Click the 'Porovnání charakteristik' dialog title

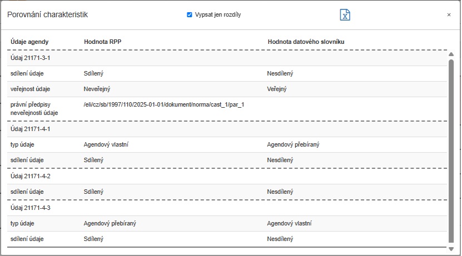tap(47, 15)
